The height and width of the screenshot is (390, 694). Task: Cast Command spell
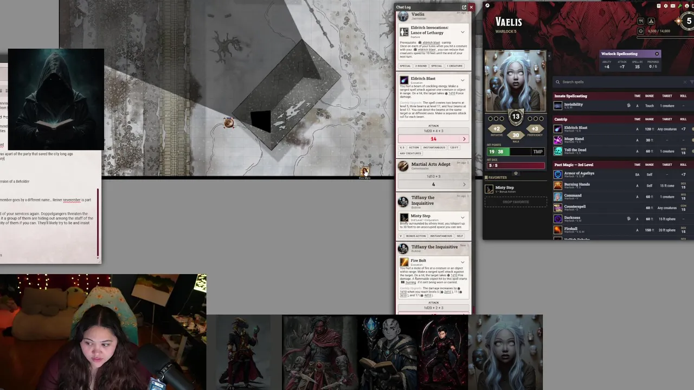coord(558,197)
